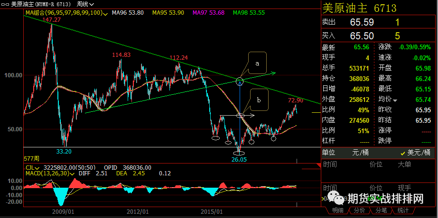The height and width of the screenshot is (218, 438).
Task: Click the 涨跌 value -0.39/0.59%
Action: click(415, 47)
